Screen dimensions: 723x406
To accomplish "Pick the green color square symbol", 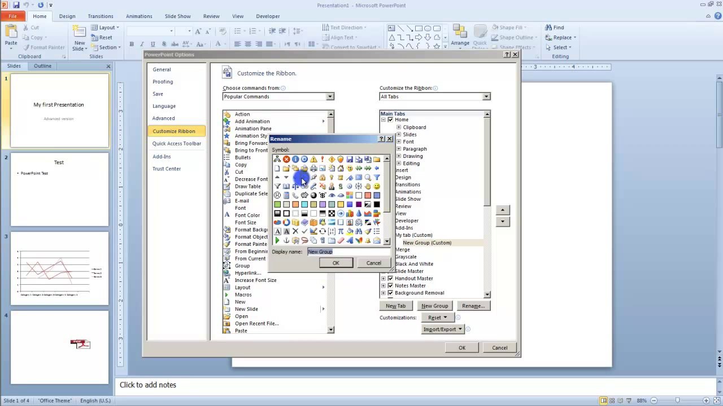I will point(277,204).
